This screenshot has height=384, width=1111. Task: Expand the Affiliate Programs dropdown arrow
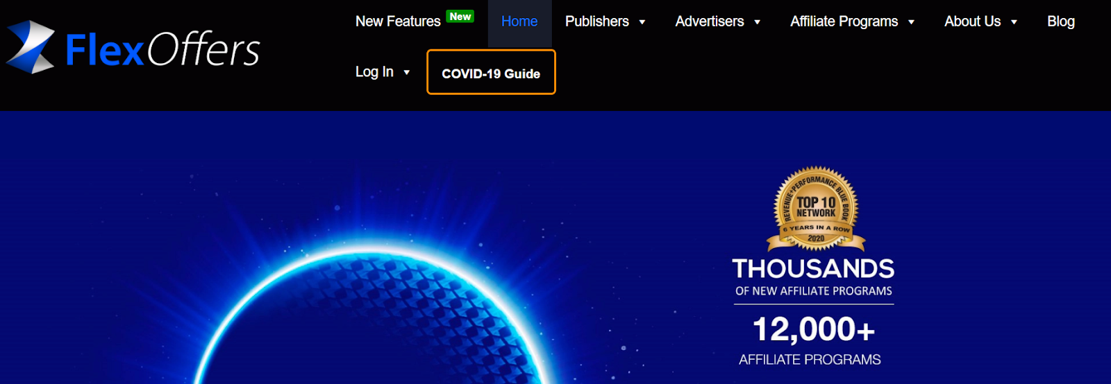point(911,22)
